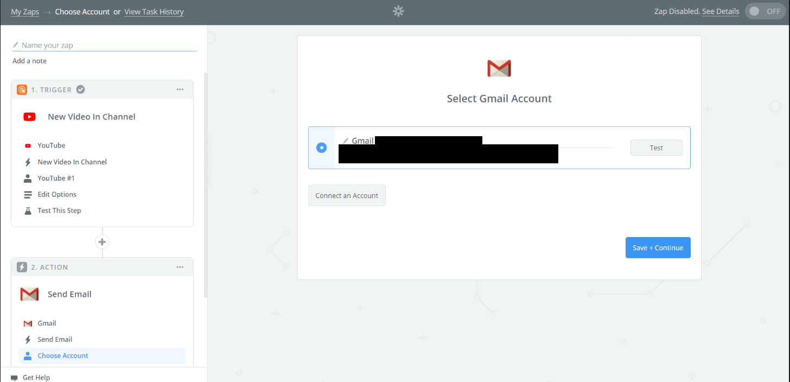Viewport: 790px width, 382px height.
Task: Click the lines icon beside Edit Options
Action: click(x=28, y=194)
